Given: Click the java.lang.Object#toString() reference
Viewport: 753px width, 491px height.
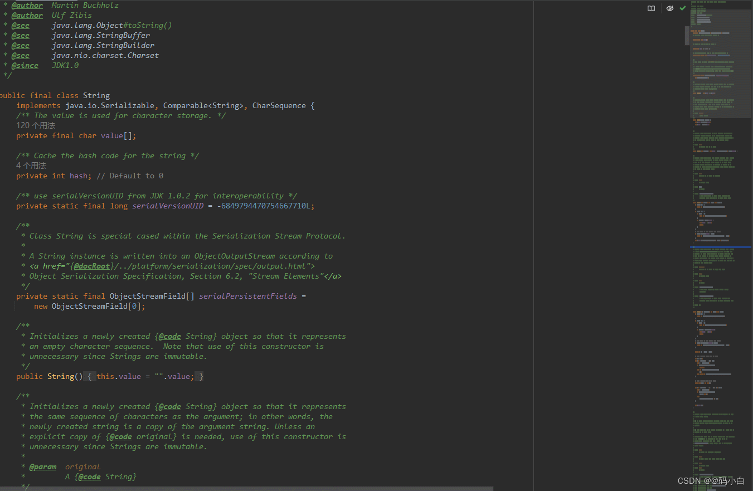Looking at the screenshot, I should [x=112, y=25].
